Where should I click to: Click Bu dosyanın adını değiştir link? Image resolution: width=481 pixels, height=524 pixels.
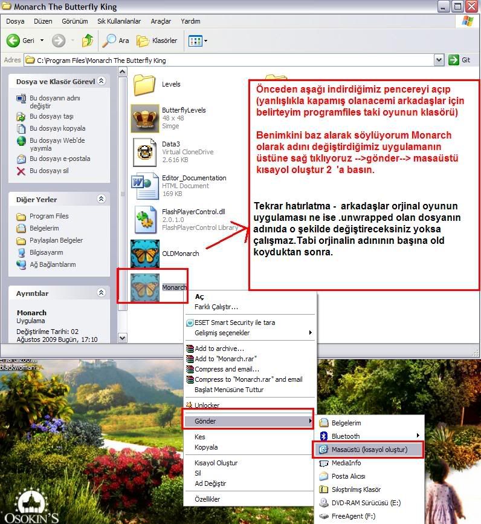(x=48, y=102)
